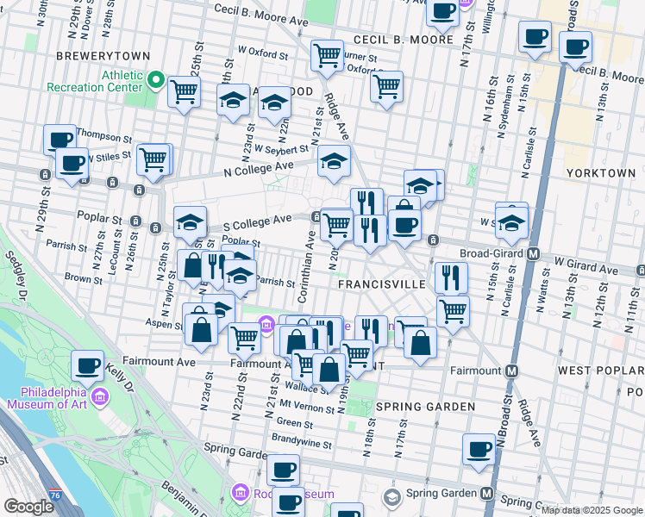Click the Corinthian Ave street label
The width and height of the screenshot is (645, 517).
pos(306,266)
